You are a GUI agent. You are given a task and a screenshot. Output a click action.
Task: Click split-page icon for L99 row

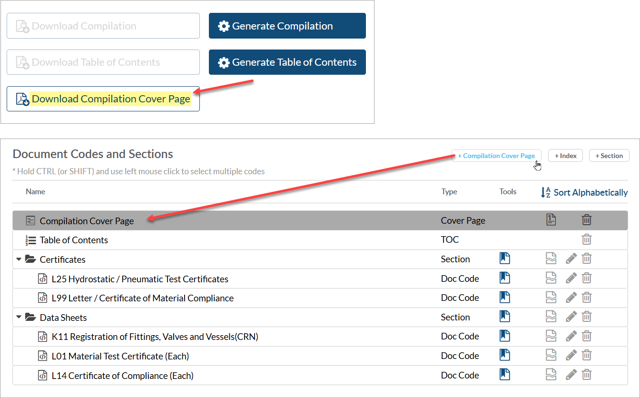551,297
